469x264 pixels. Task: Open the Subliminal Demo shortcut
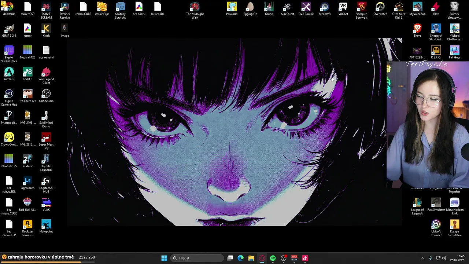click(46, 120)
